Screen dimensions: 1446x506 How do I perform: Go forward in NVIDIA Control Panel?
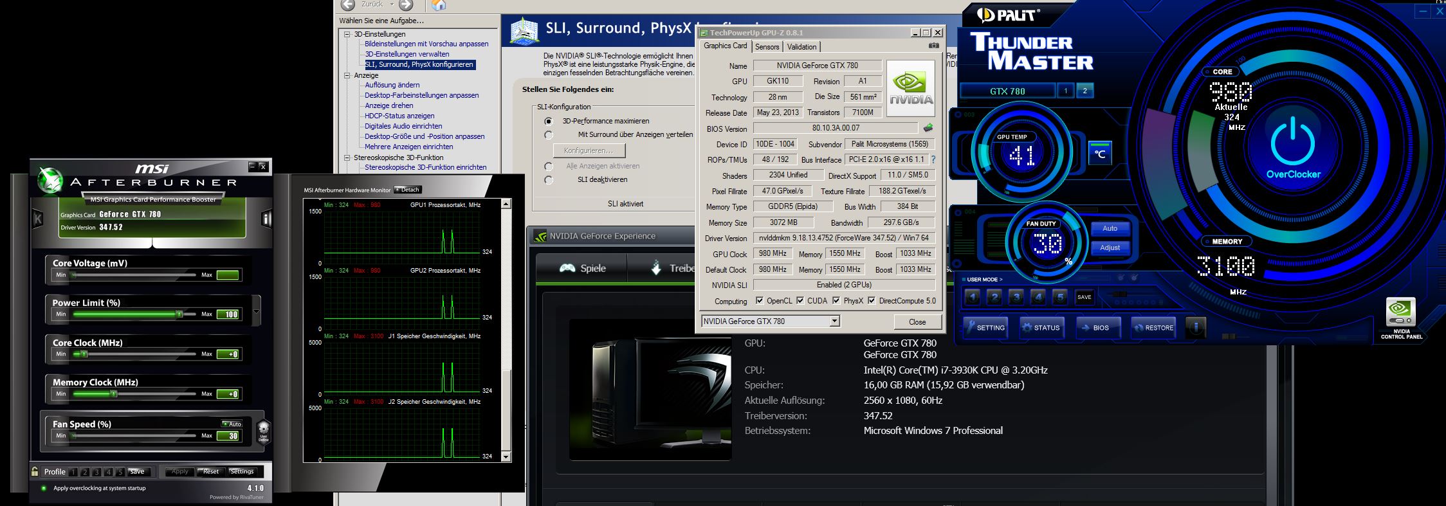pos(405,5)
